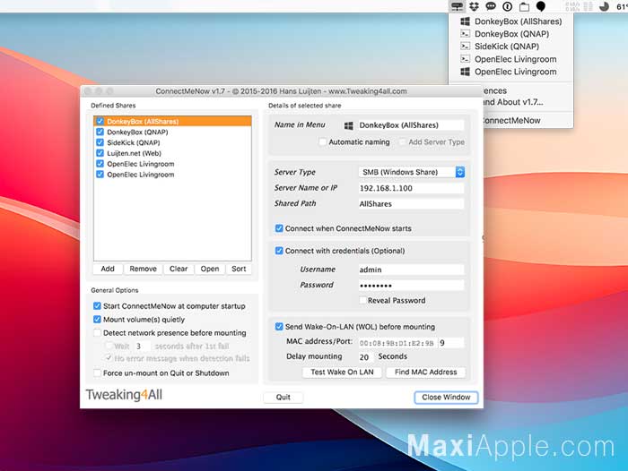Open the Dropbox menu bar icon

click(475, 6)
